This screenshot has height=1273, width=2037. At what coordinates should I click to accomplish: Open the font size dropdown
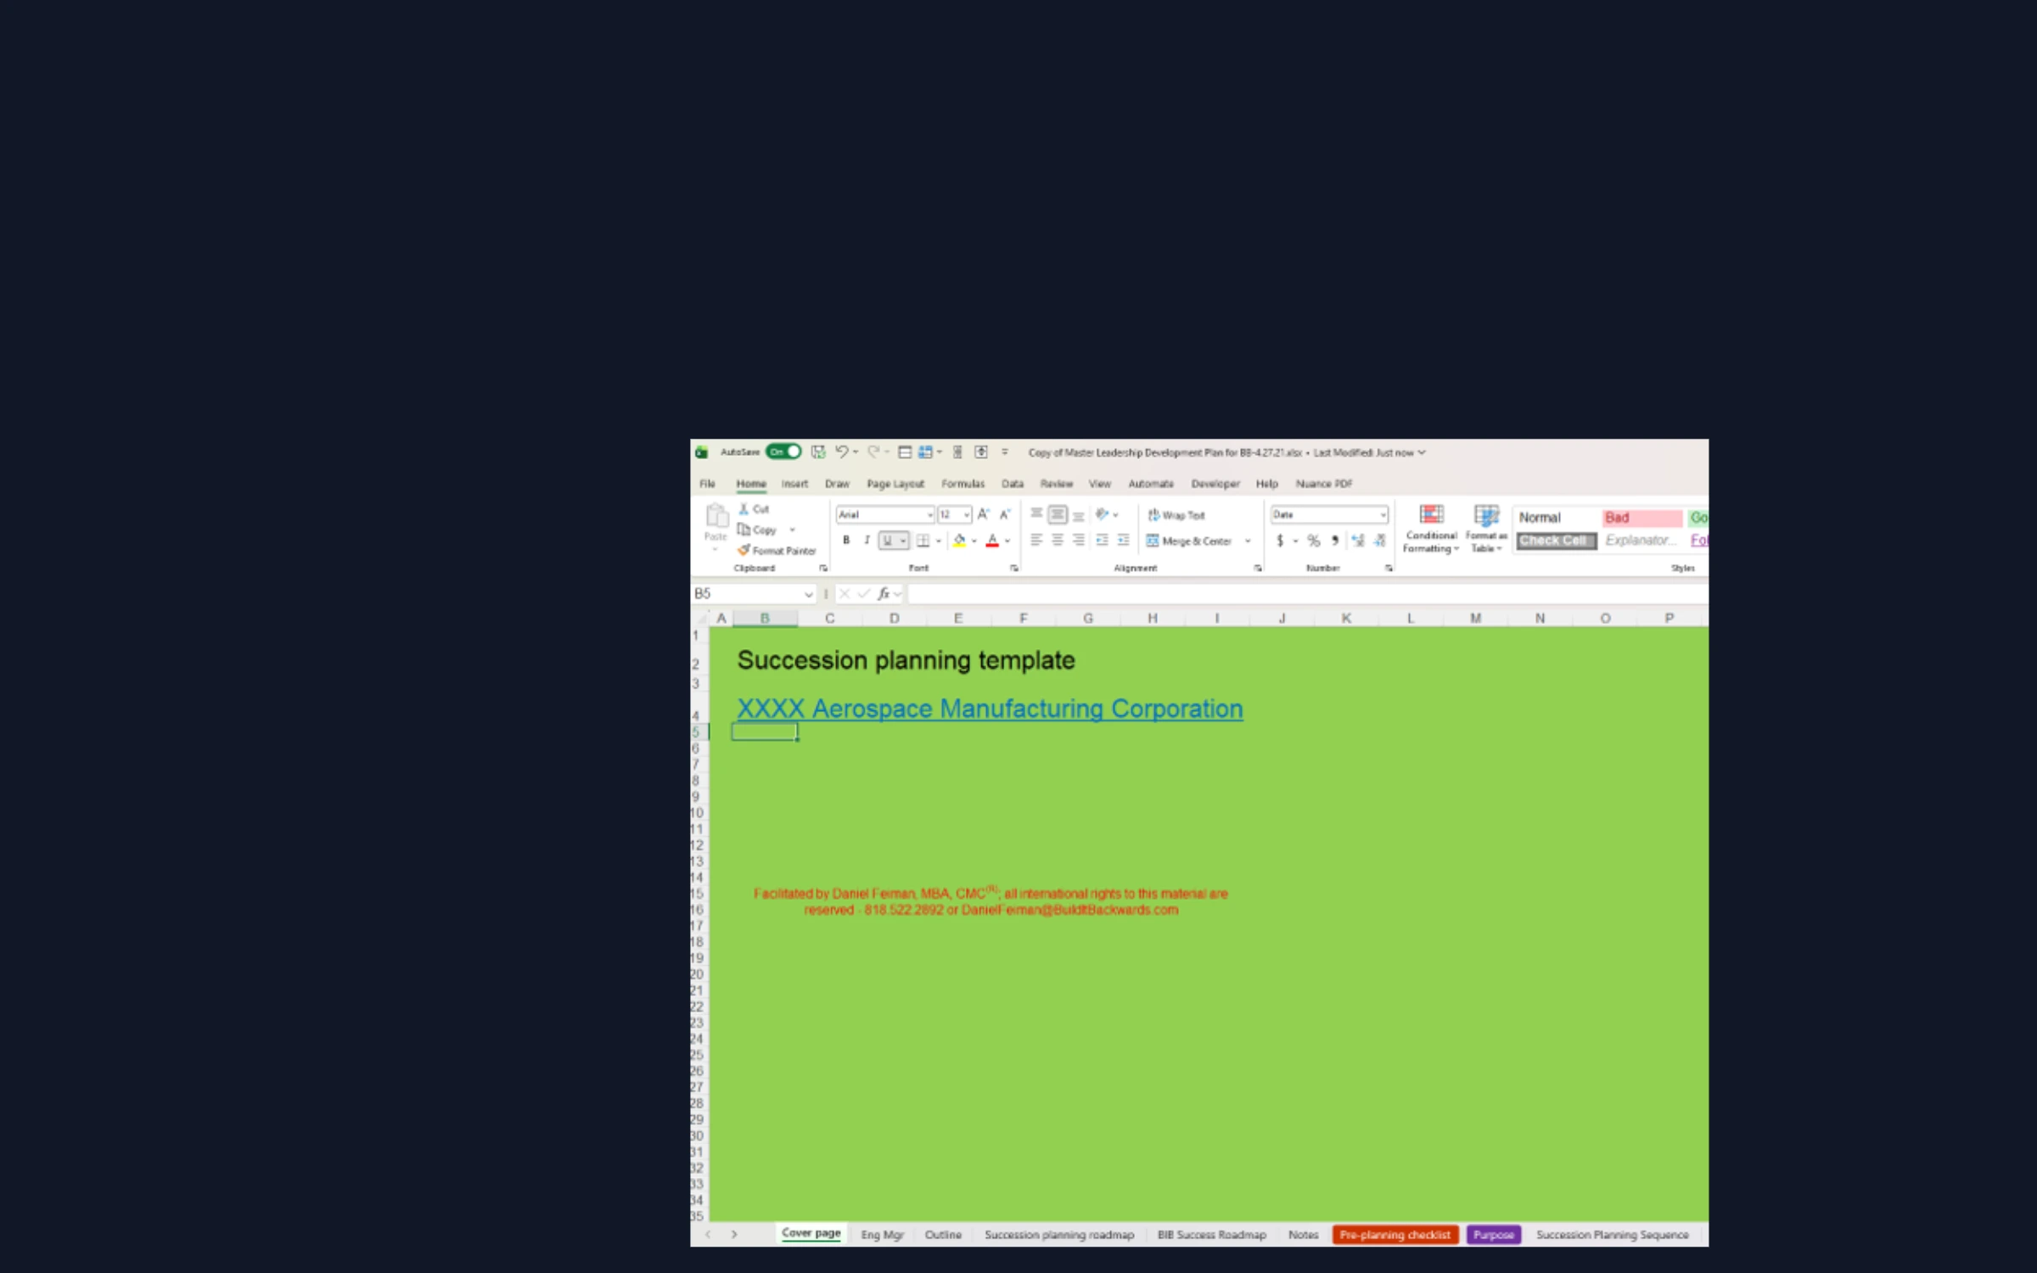click(x=967, y=514)
